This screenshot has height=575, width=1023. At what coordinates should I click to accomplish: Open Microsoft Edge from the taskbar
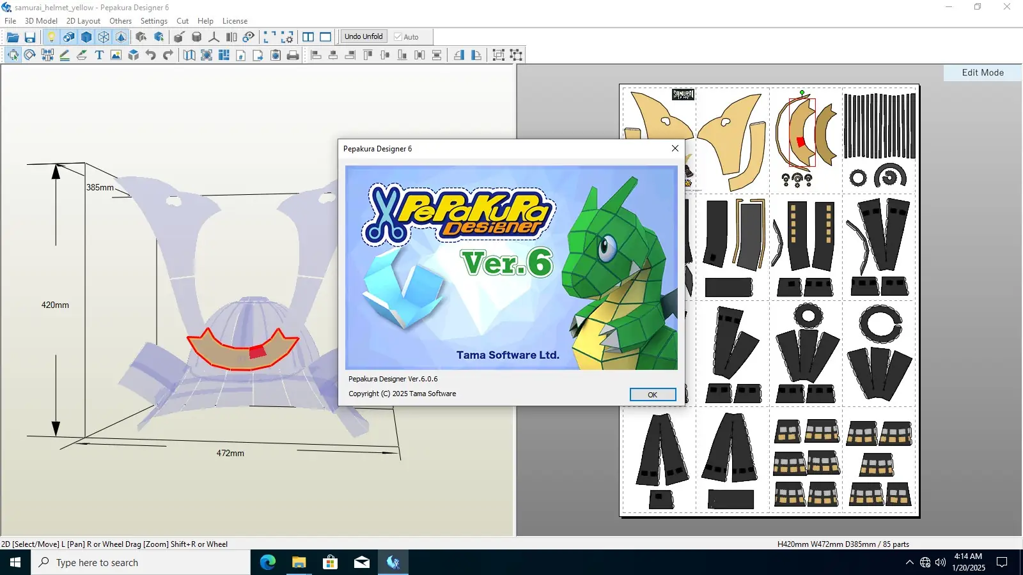coord(267,563)
